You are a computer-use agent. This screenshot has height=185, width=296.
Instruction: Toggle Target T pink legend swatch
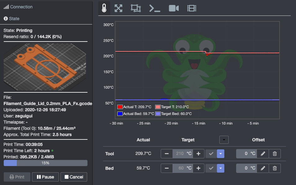(x=158, y=107)
